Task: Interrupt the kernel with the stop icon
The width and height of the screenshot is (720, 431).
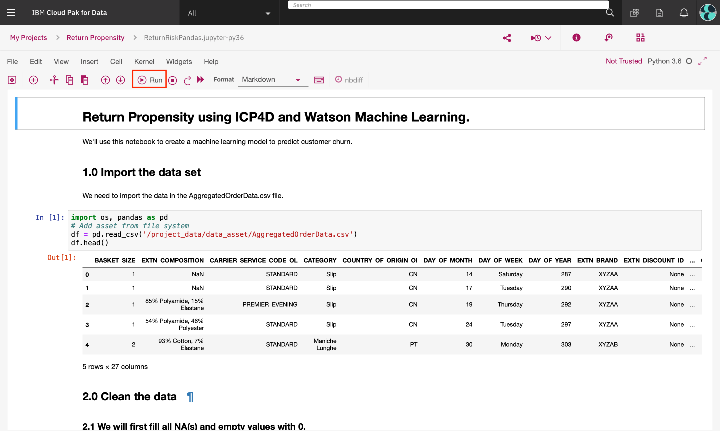Action: click(x=172, y=80)
